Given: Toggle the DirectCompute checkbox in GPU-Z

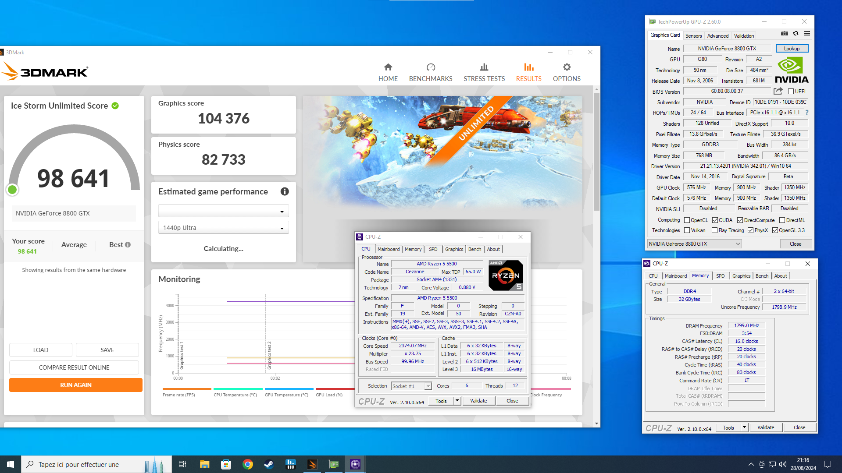Looking at the screenshot, I should [x=740, y=220].
